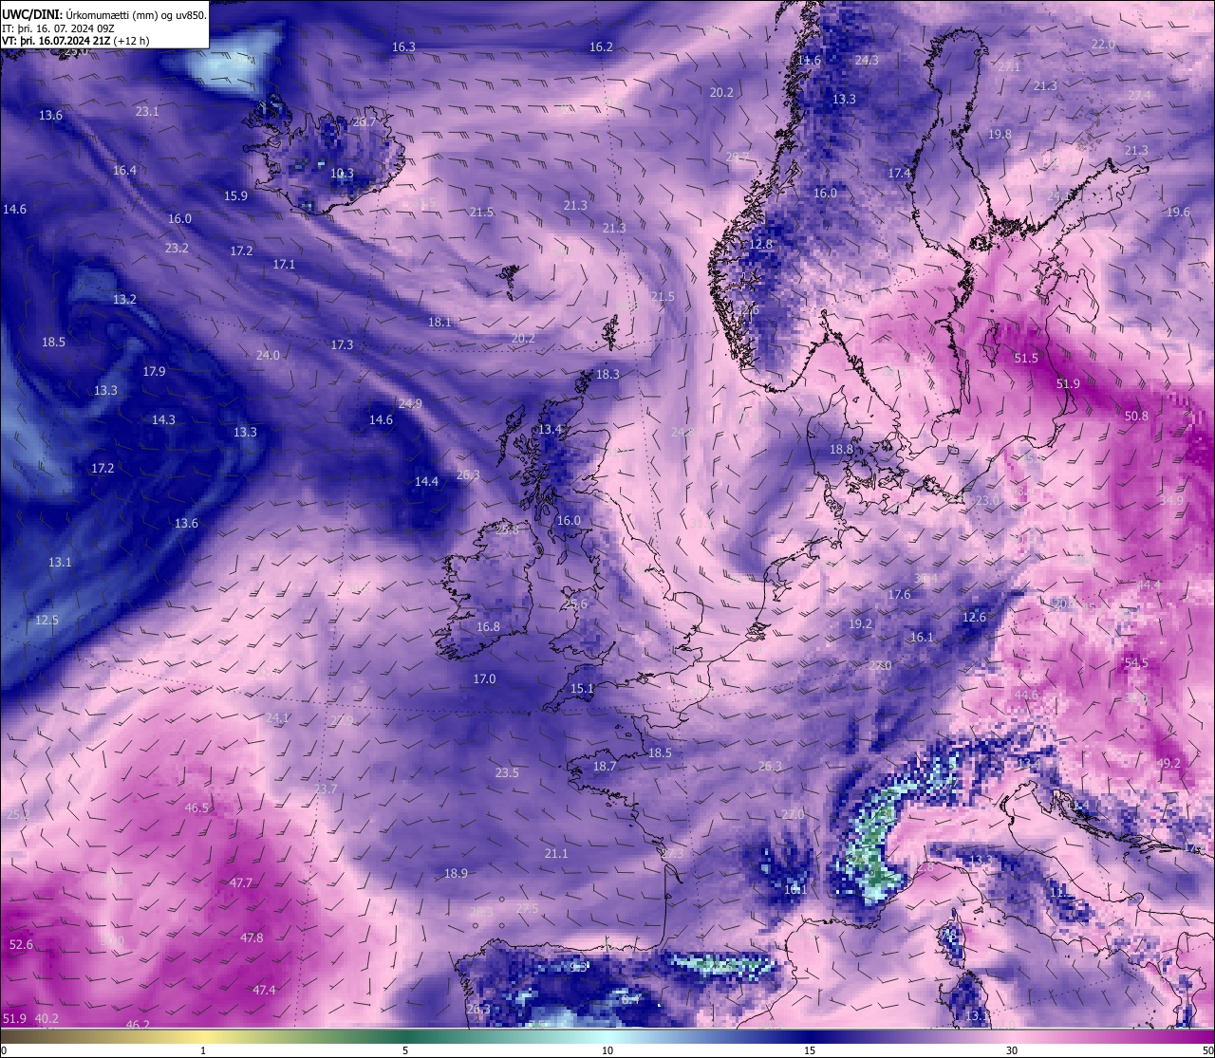This screenshot has height=1058, width=1215.
Task: Select the 21.1 value label
Action: (x=556, y=853)
